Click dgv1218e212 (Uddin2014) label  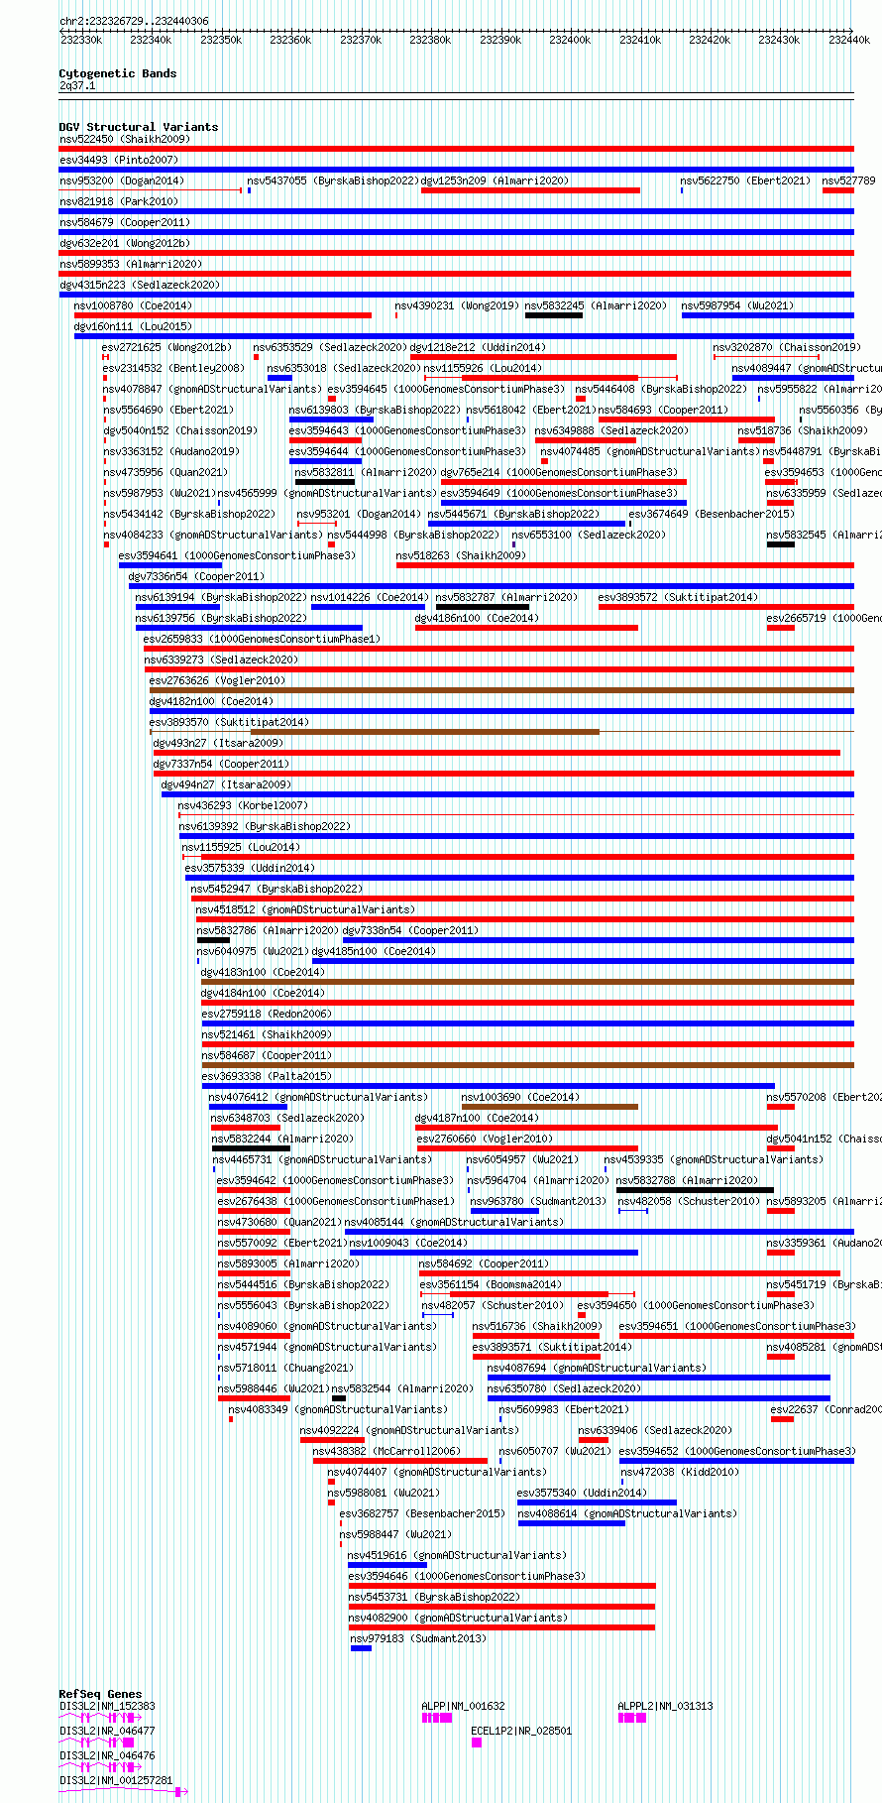click(x=478, y=347)
